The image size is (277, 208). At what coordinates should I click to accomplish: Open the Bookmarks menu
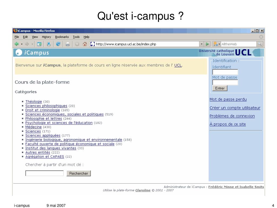(62, 37)
